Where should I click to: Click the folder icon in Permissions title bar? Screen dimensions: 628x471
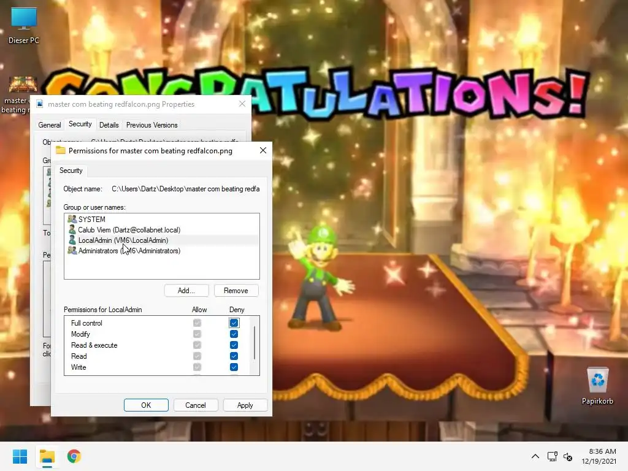click(61, 150)
